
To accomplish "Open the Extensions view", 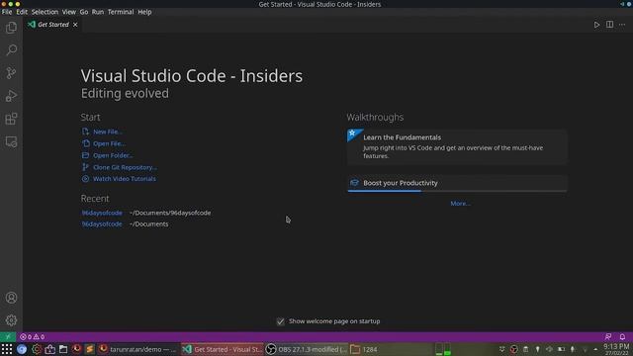I will (x=11, y=119).
